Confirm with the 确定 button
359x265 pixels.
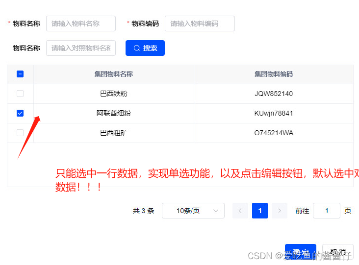(x=300, y=252)
